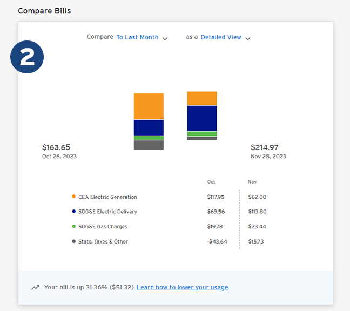Screen dimensions: 350x311
Task: Click the October orange bar segment
Action: (x=149, y=106)
